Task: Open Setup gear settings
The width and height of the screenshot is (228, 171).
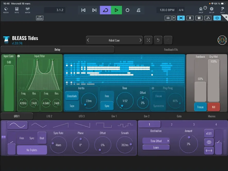Action: tap(212, 10)
